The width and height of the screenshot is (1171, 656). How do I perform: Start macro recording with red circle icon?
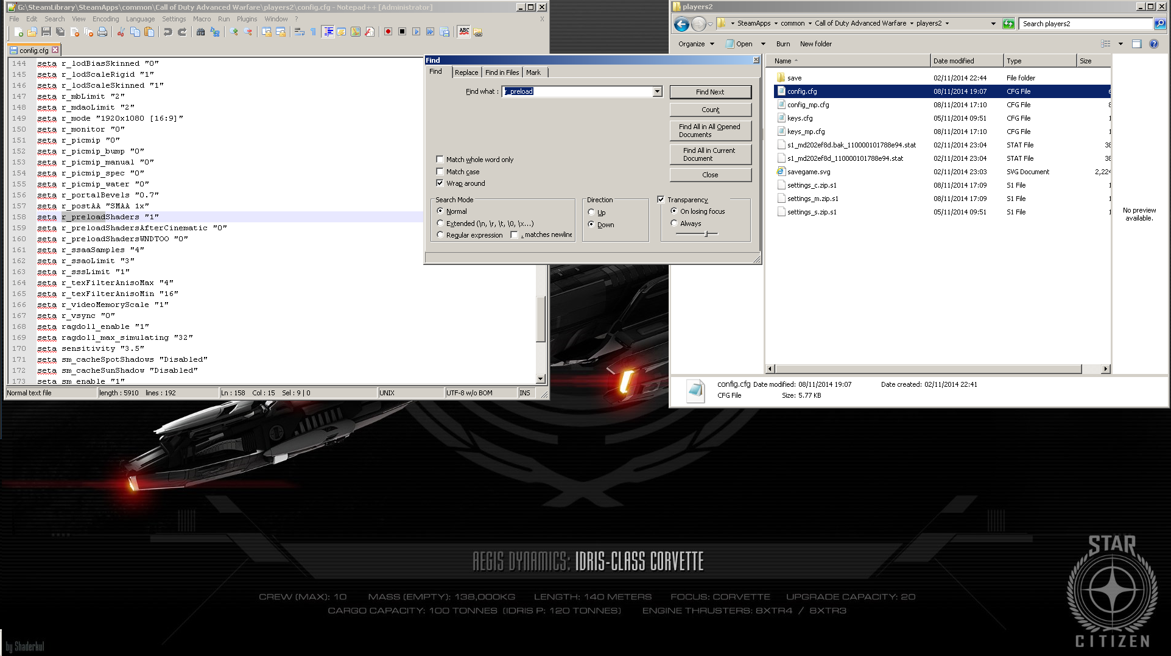coord(388,32)
